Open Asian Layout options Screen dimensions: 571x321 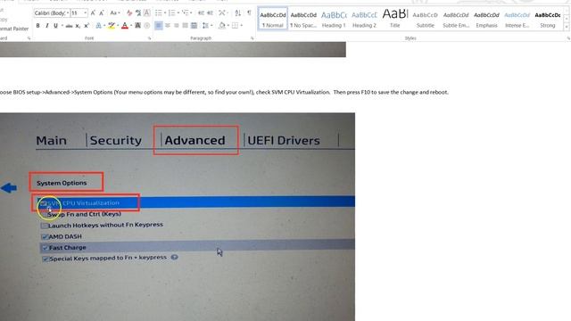pyautogui.click(x=222, y=13)
